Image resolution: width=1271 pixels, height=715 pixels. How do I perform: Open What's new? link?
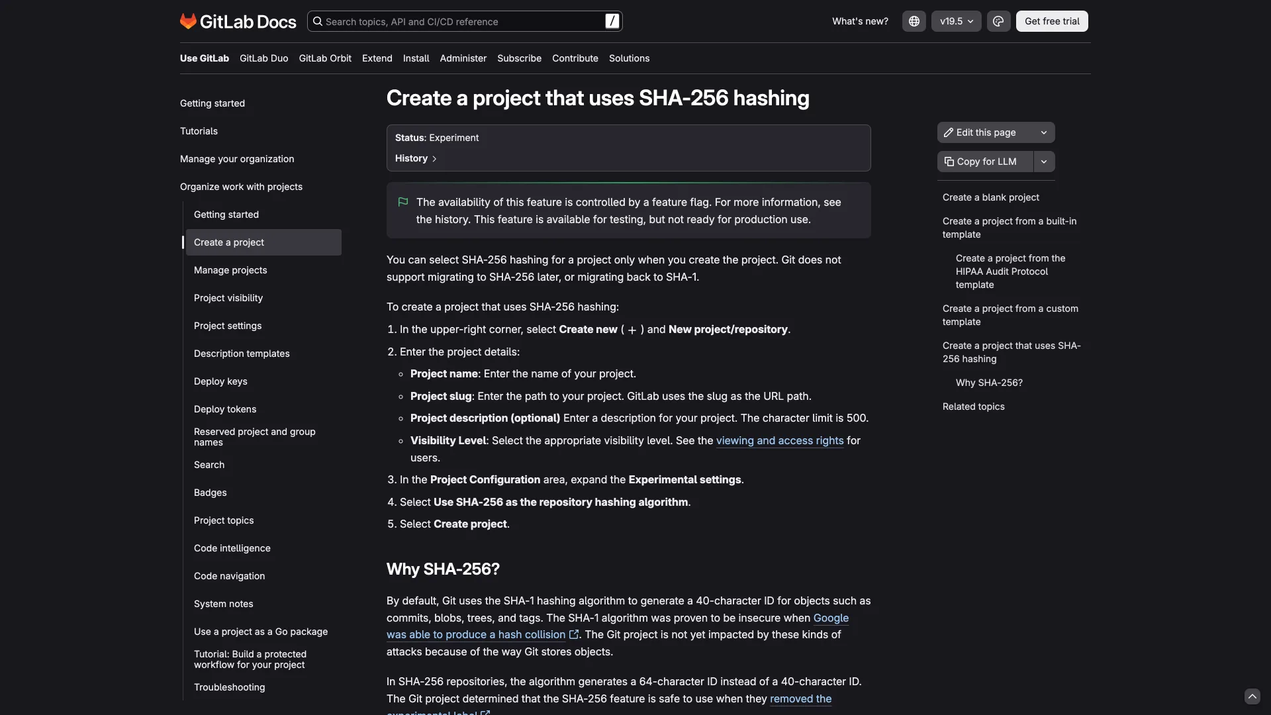coord(860,21)
